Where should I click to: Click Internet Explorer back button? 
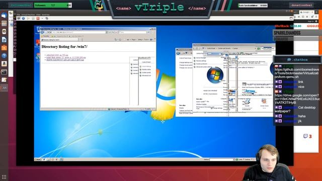(x=42, y=32)
